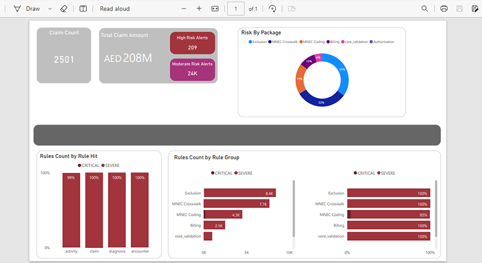Viewport: 482px width, 263px height.
Task: Zoom in with the plus icon
Action: pos(199,9)
